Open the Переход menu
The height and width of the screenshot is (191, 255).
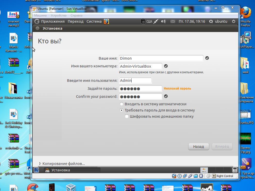click(x=75, y=21)
